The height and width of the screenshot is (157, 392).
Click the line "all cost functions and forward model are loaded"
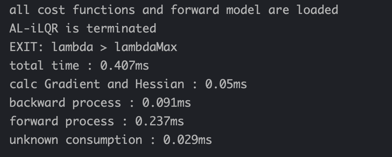click(x=173, y=10)
